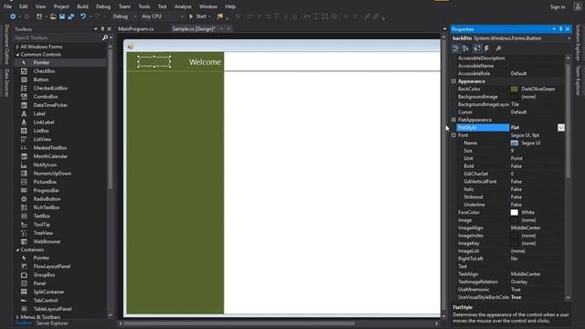Expand Menus & Toolbars group
Image resolution: width=585 pixels, height=329 pixels.
pyautogui.click(x=17, y=317)
